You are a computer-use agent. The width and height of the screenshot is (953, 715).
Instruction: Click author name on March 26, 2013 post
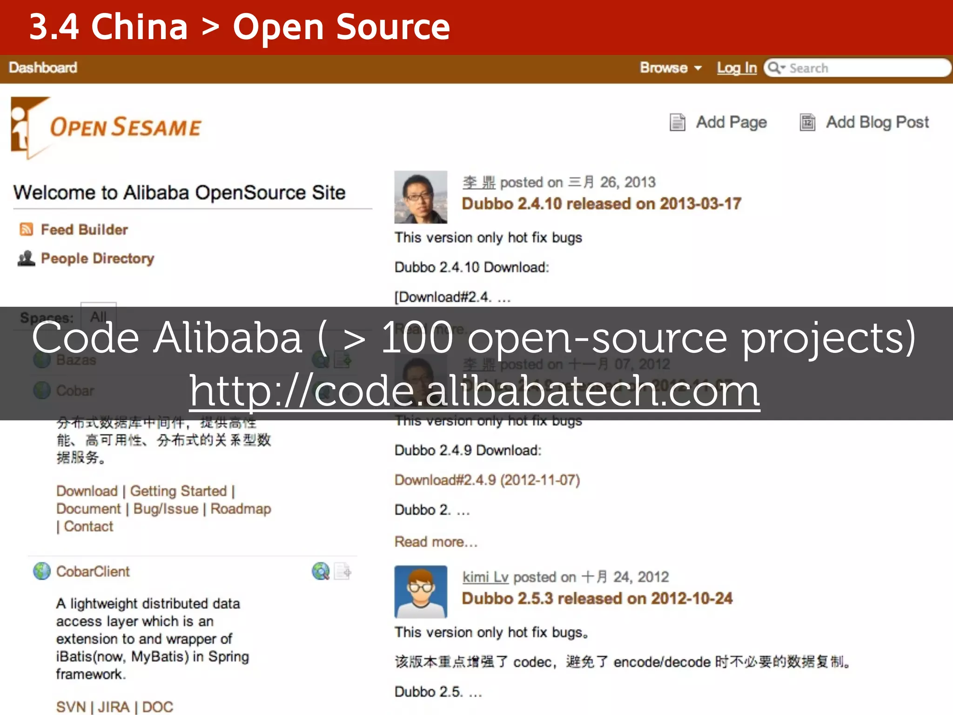click(x=479, y=182)
